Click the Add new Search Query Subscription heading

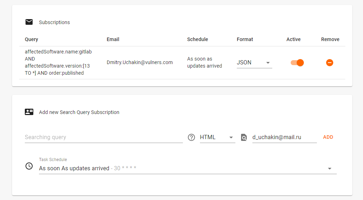(79, 112)
